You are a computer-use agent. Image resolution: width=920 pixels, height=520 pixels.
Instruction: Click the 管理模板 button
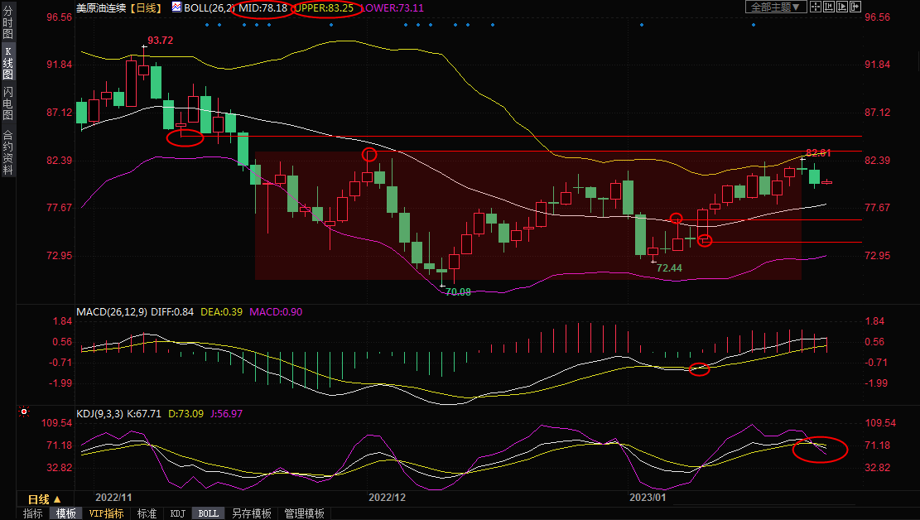pos(304,513)
